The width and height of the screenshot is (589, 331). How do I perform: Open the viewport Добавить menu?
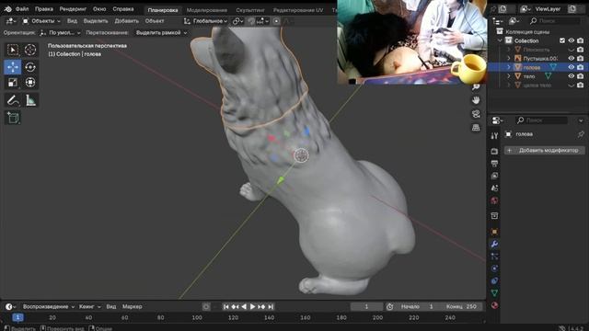(x=126, y=21)
